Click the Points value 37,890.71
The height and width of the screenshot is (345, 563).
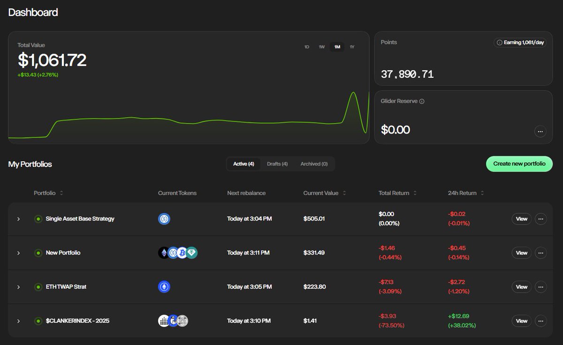tap(407, 74)
